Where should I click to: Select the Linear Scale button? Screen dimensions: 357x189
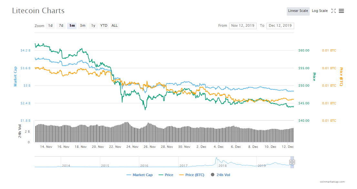(x=298, y=11)
